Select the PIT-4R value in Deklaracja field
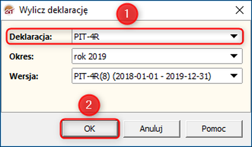The image size is (252, 147). tap(87, 37)
